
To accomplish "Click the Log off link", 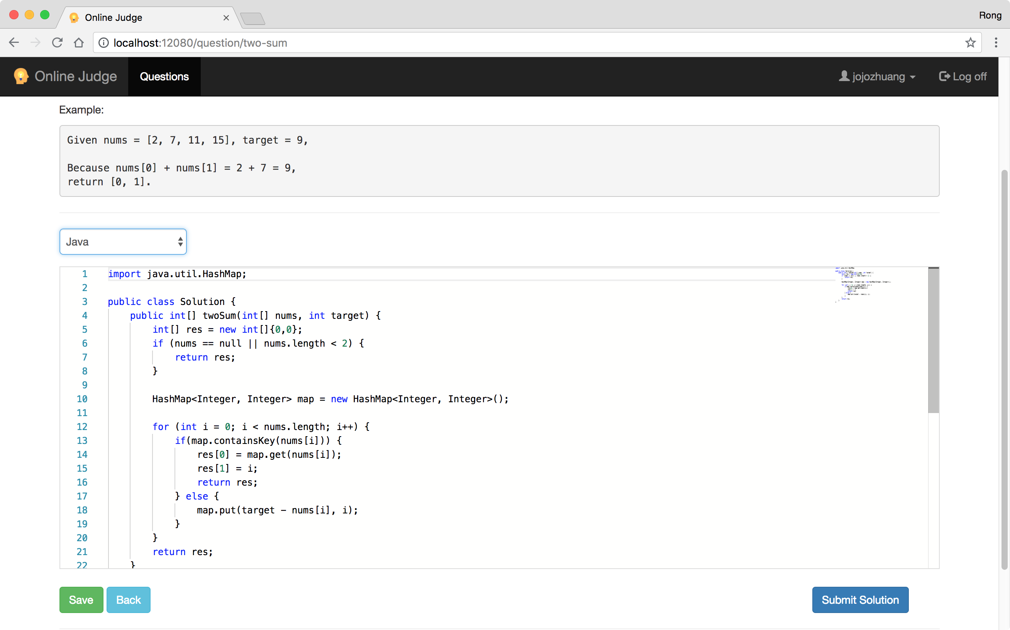I will tap(963, 77).
